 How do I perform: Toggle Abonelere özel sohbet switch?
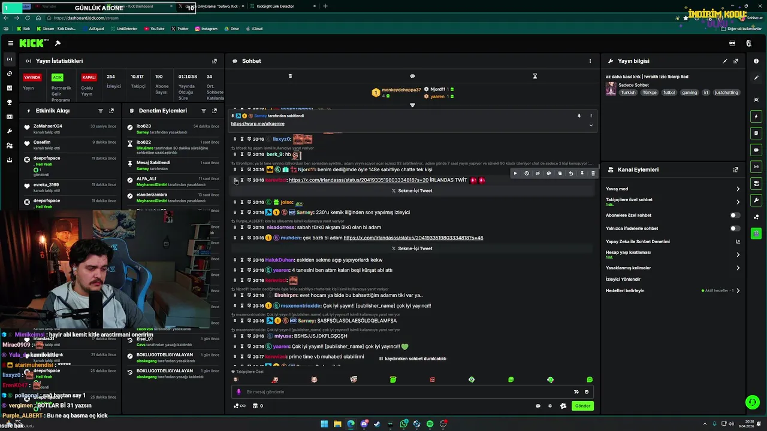pos(735,215)
